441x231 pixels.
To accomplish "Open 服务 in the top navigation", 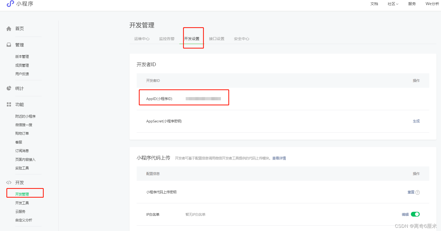I will [412, 4].
